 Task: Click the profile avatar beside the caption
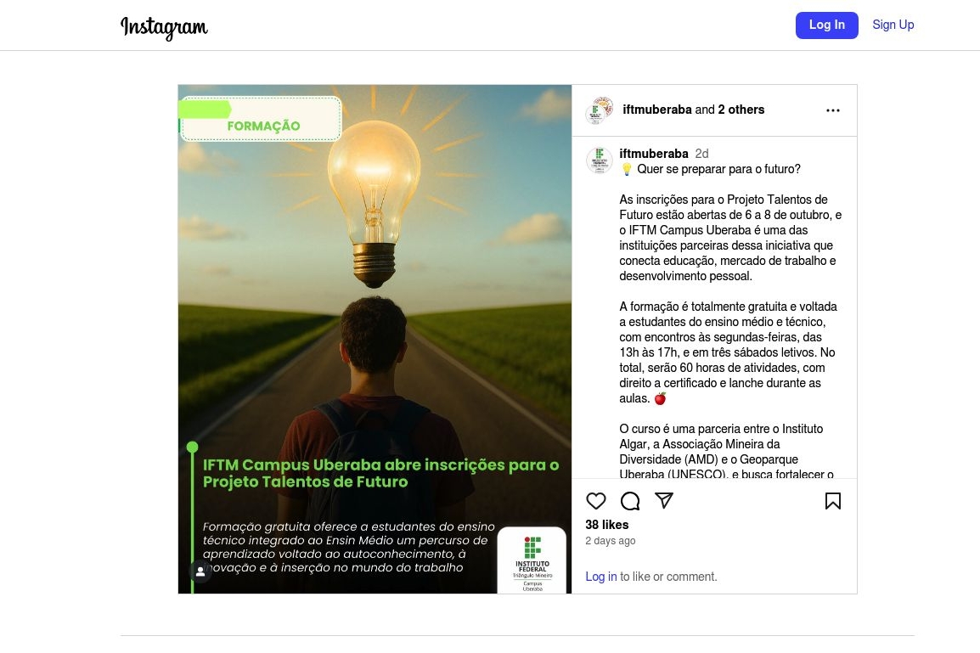[x=600, y=160]
